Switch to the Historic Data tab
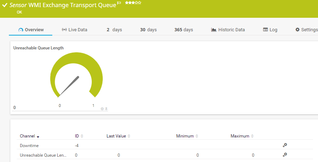The image size is (318, 162). pyautogui.click(x=228, y=30)
